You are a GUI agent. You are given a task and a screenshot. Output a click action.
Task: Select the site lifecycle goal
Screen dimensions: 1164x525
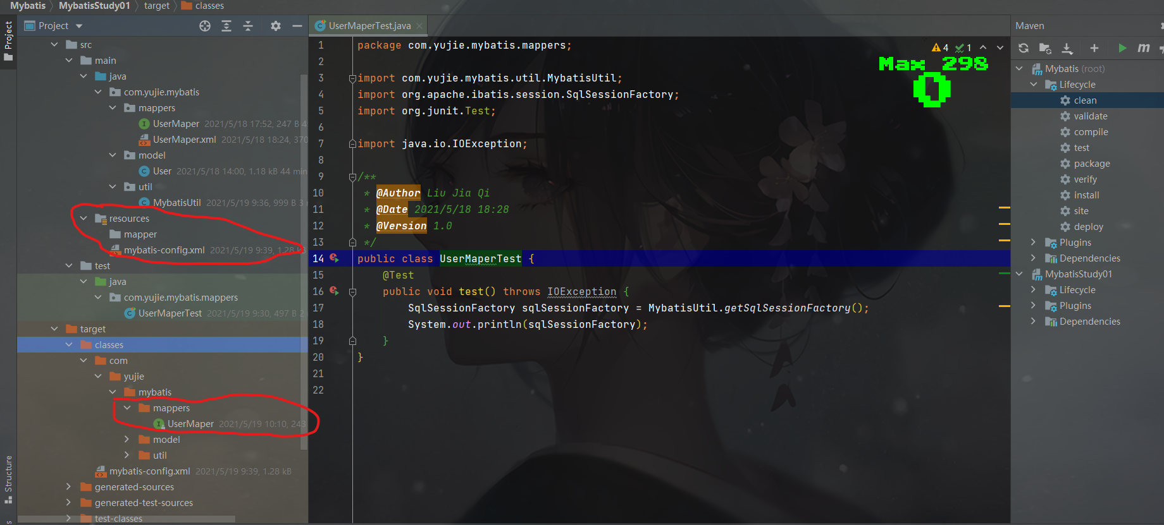(x=1081, y=211)
